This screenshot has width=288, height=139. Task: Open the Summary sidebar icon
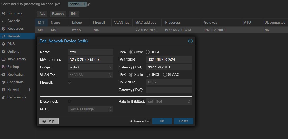[x=3, y=13]
